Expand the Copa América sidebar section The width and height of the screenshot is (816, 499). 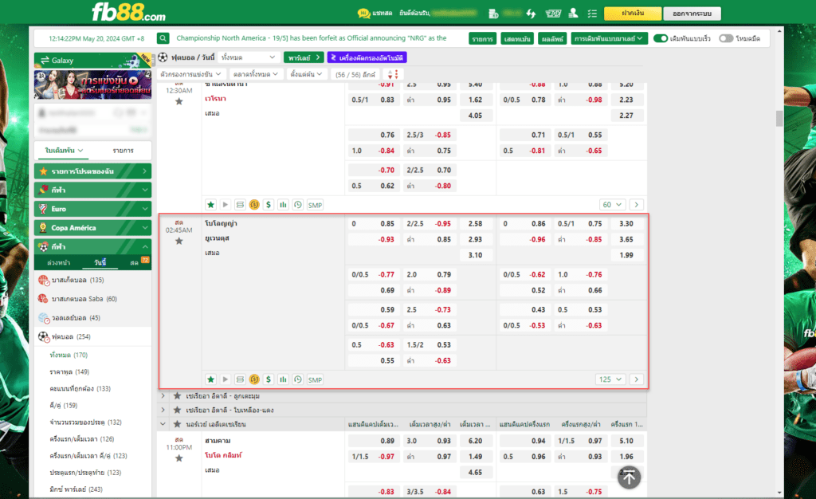tap(92, 228)
